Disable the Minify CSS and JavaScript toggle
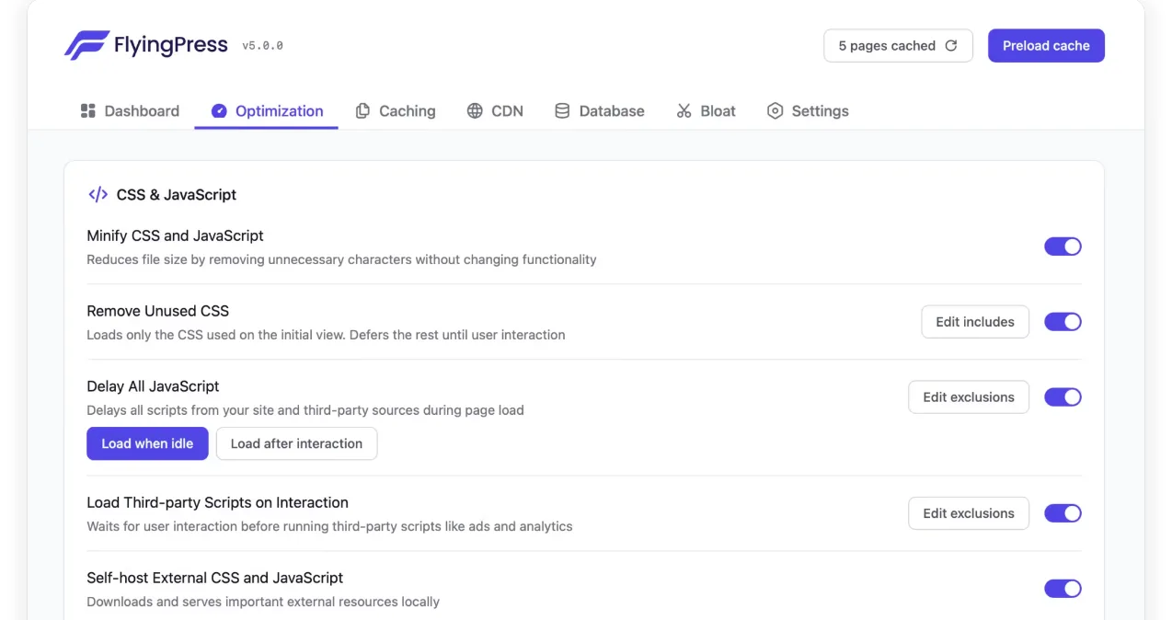1172x620 pixels. click(x=1063, y=247)
